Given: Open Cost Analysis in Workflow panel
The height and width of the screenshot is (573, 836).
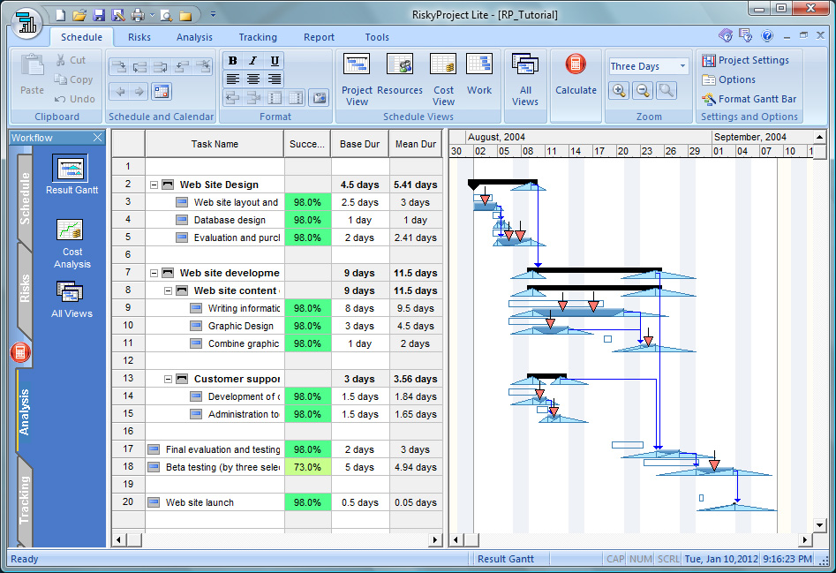Looking at the screenshot, I should pyautogui.click(x=72, y=231).
